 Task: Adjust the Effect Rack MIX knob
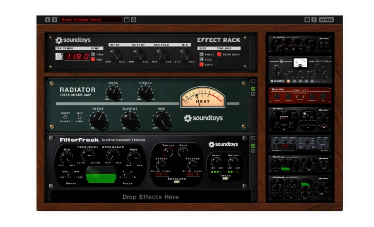click(x=185, y=55)
